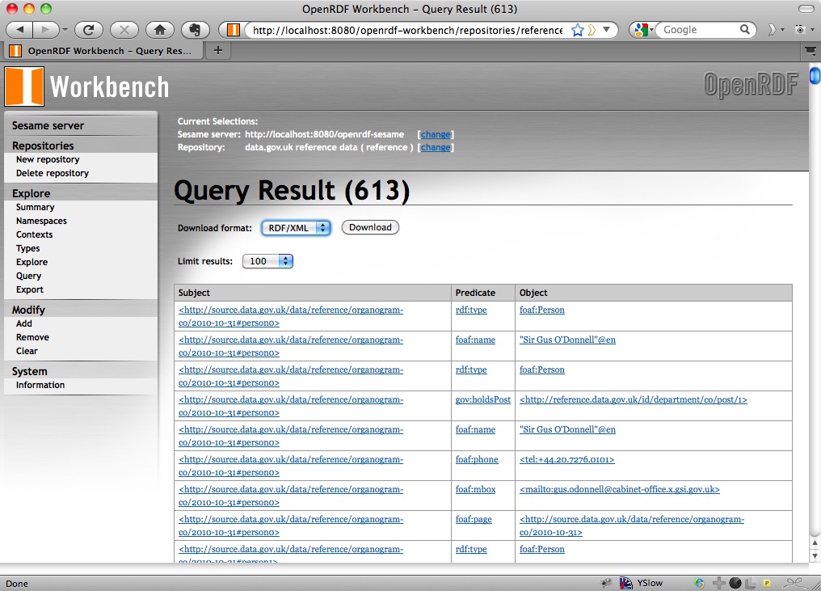The image size is (821, 591).
Task: Open Types in the sidebar
Action: tap(27, 248)
